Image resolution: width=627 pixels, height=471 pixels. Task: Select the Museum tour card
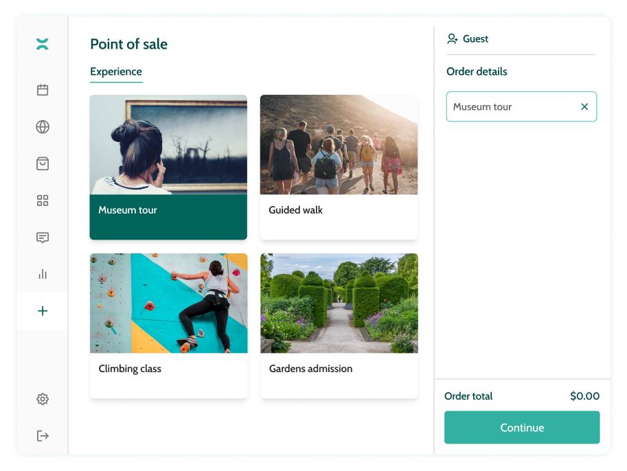point(168,167)
